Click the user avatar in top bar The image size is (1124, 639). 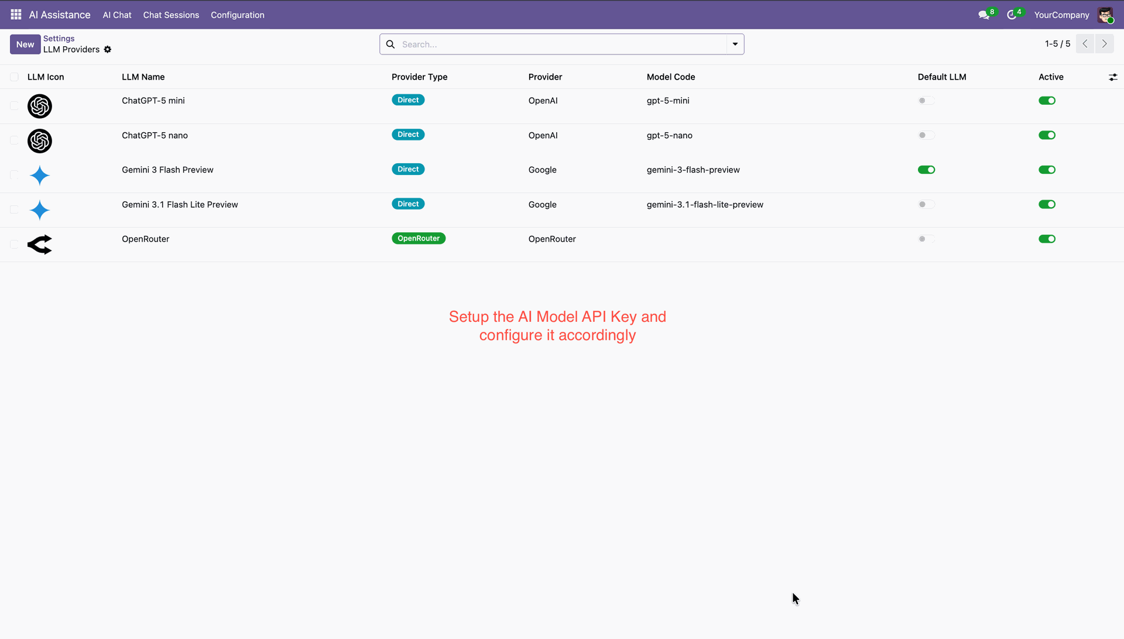point(1105,15)
